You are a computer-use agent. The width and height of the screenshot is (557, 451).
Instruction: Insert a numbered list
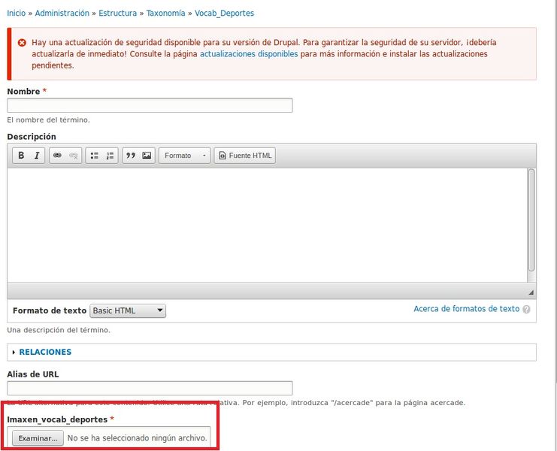pos(110,156)
